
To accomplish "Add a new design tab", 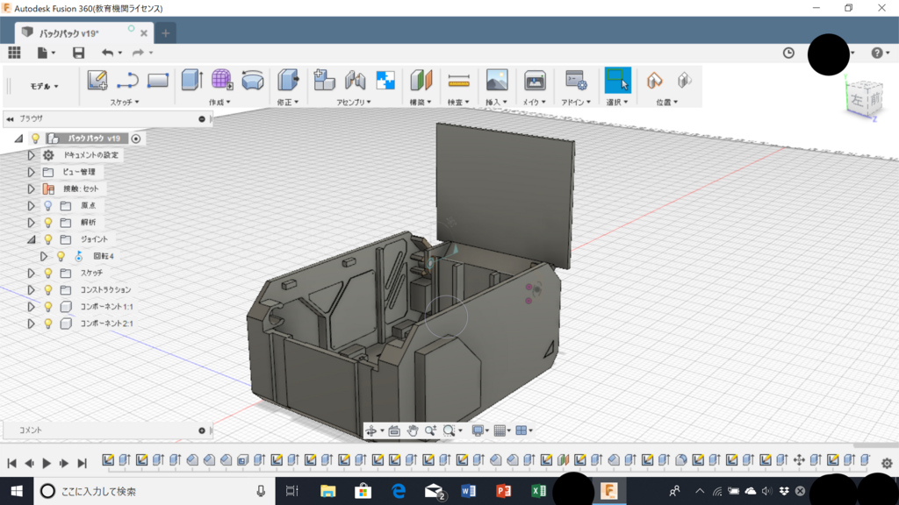I will click(166, 33).
